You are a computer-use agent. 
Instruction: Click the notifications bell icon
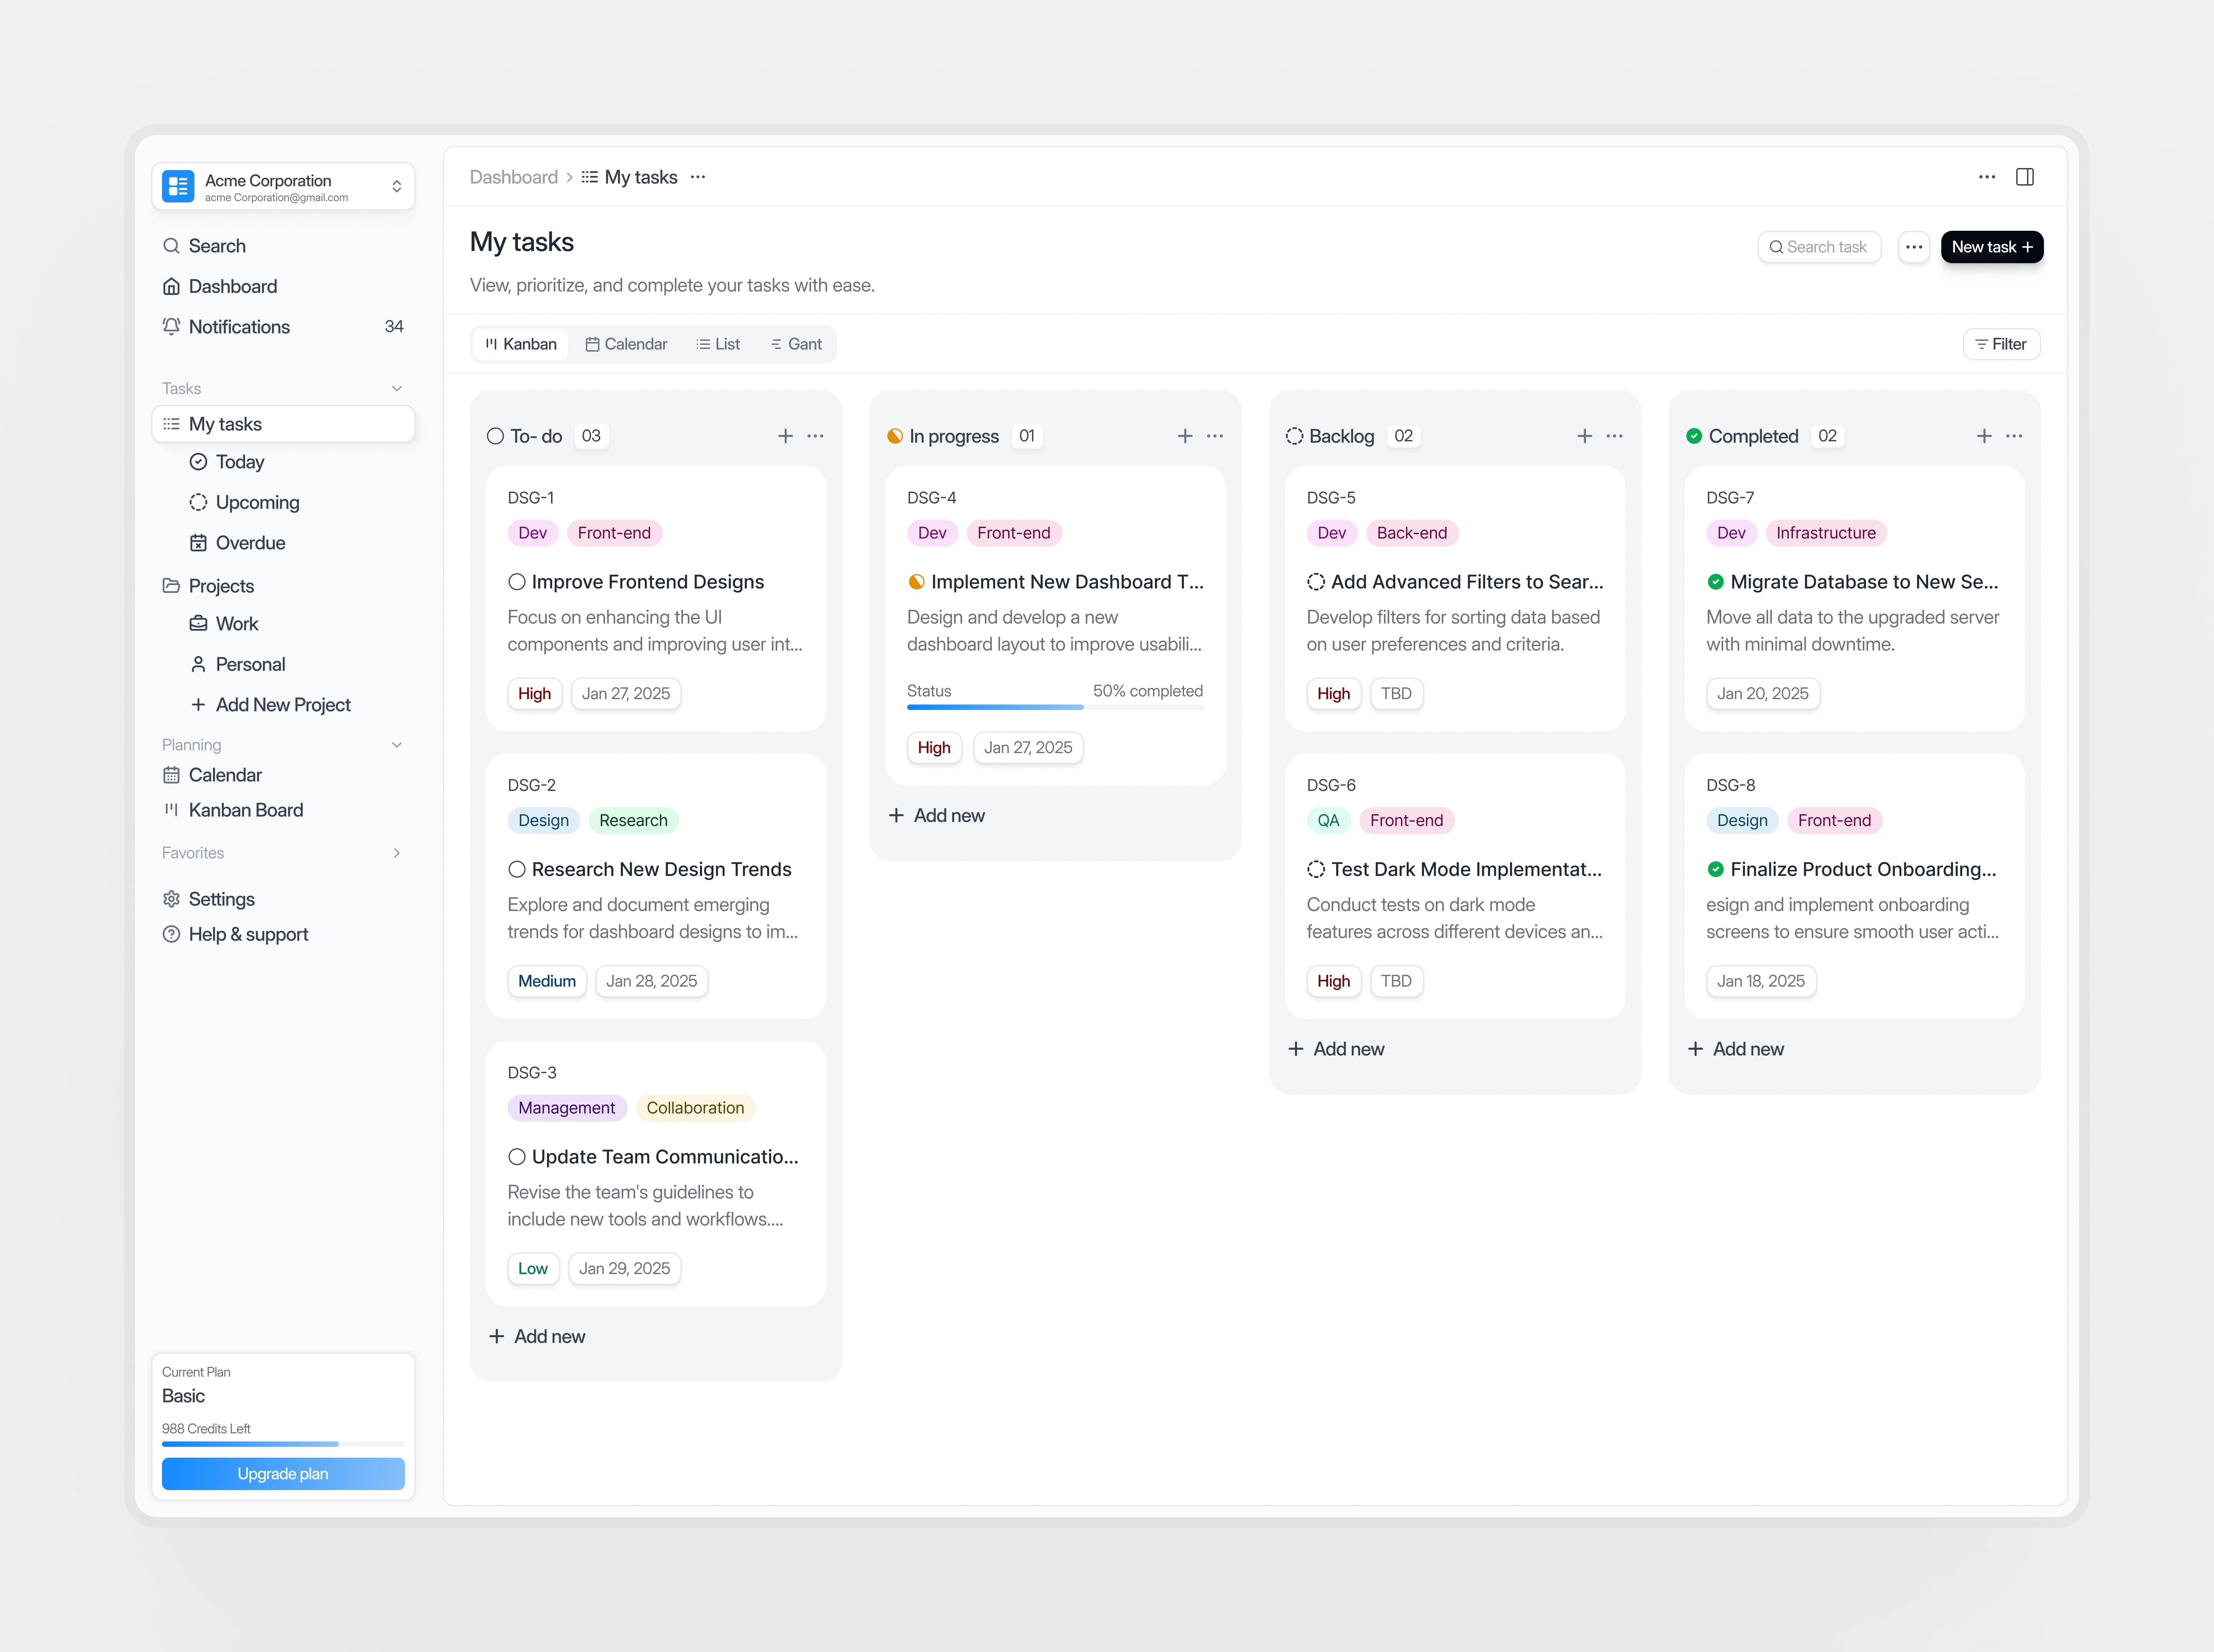tap(168, 326)
